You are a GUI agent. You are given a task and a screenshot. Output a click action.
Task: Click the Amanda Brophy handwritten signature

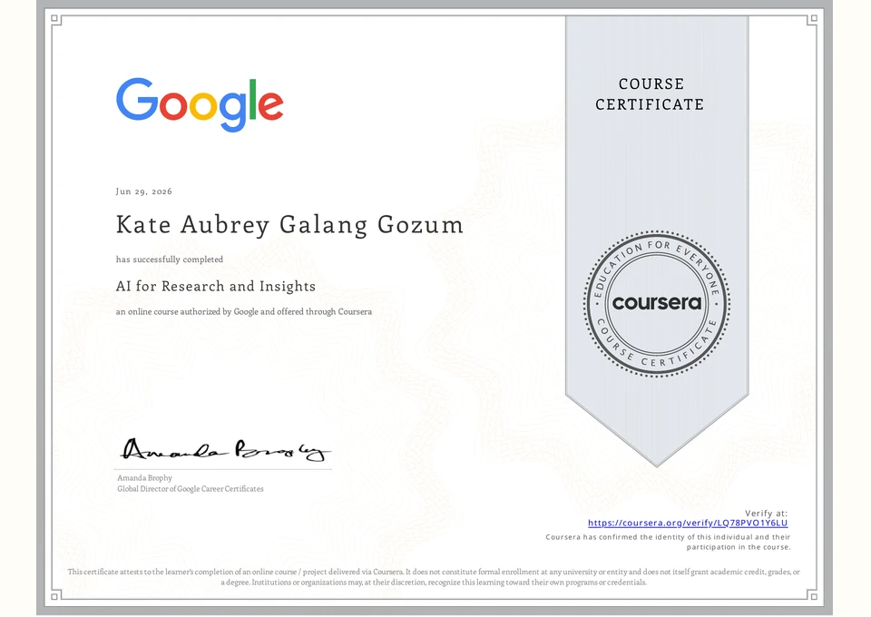tap(225, 450)
